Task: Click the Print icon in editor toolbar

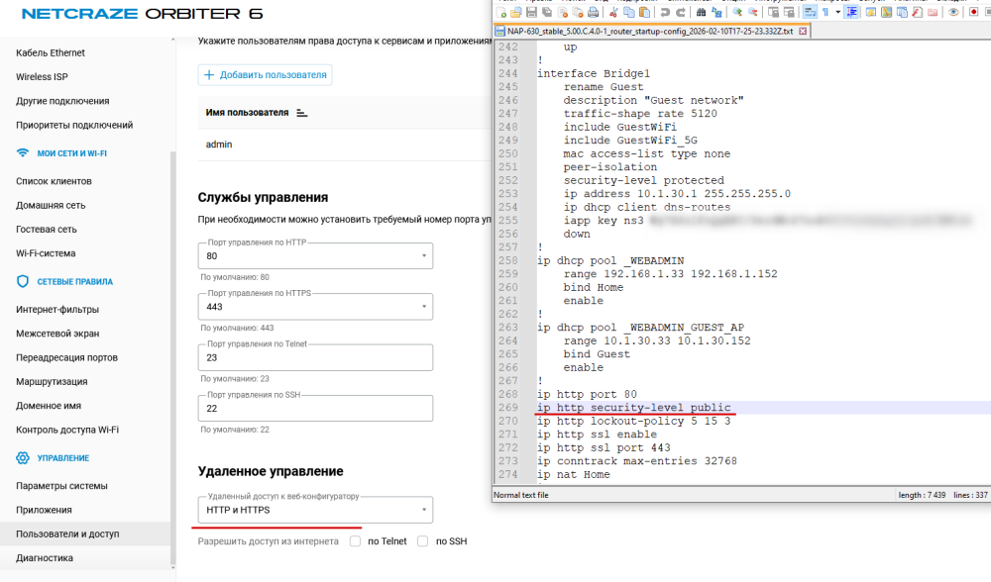Action: pos(594,12)
